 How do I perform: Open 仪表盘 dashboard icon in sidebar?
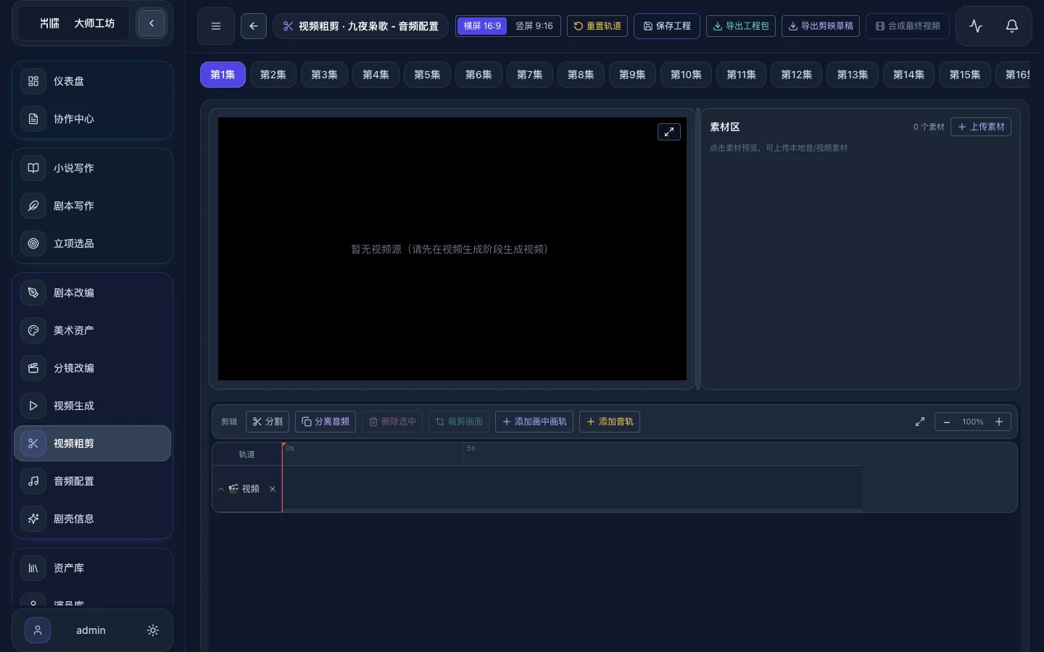pyautogui.click(x=33, y=81)
